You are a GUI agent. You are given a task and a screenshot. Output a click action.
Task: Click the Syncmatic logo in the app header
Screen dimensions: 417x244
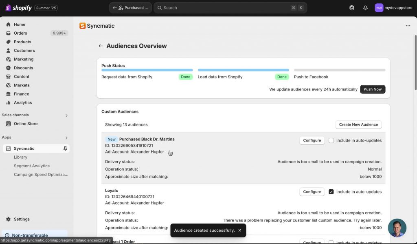coord(82,26)
